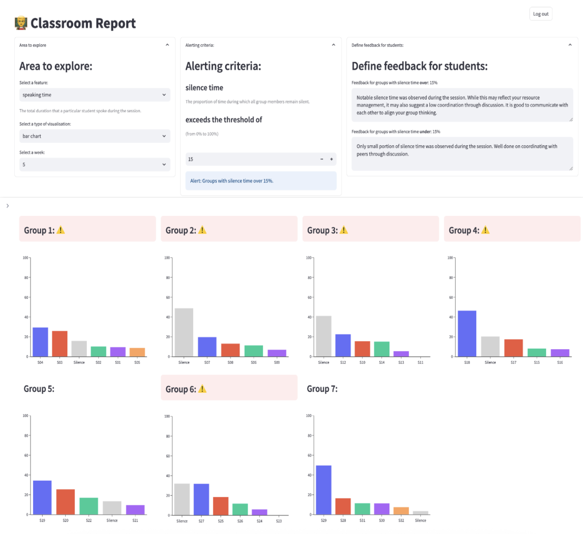
Task: Click the Group 4 warning icon
Action: click(x=486, y=230)
